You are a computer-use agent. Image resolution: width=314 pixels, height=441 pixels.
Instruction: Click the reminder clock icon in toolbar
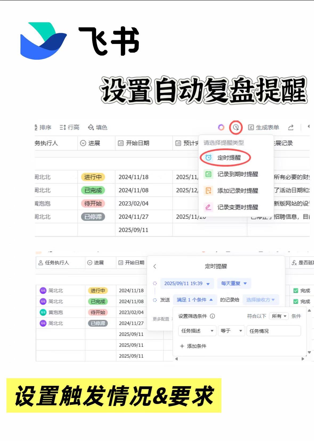(236, 128)
